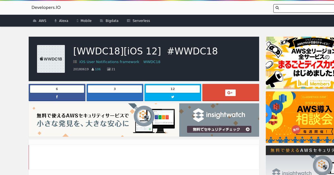Viewport: 334px width, 175px height.
Task: Click the database icon beside Bigdata
Action: (102, 21)
